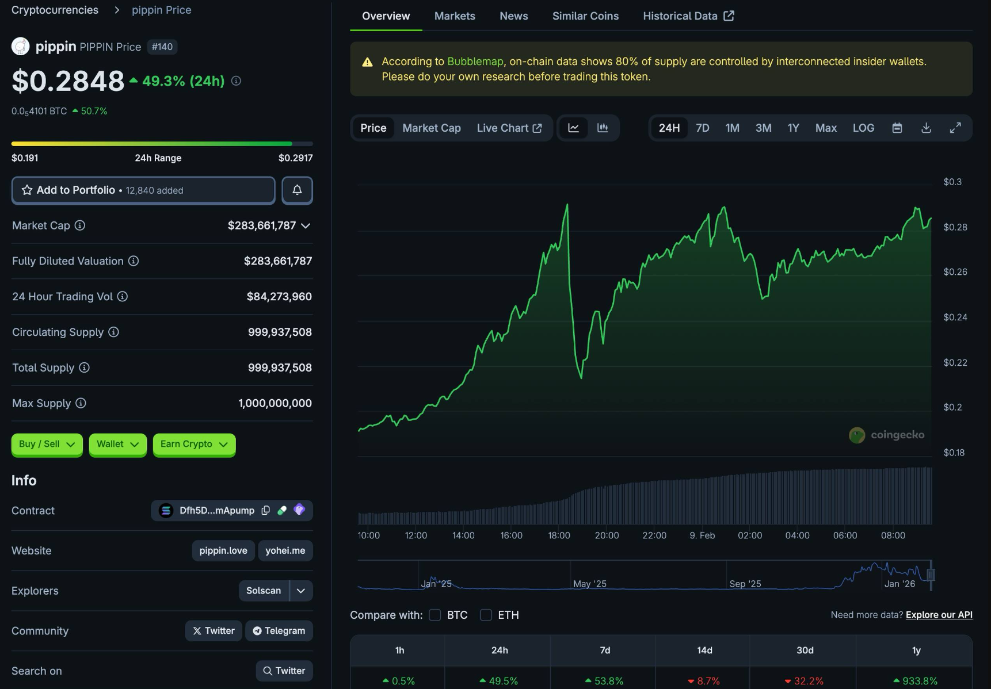Click Add to Portfolio button
Screen dimensions: 991x689
click(143, 190)
